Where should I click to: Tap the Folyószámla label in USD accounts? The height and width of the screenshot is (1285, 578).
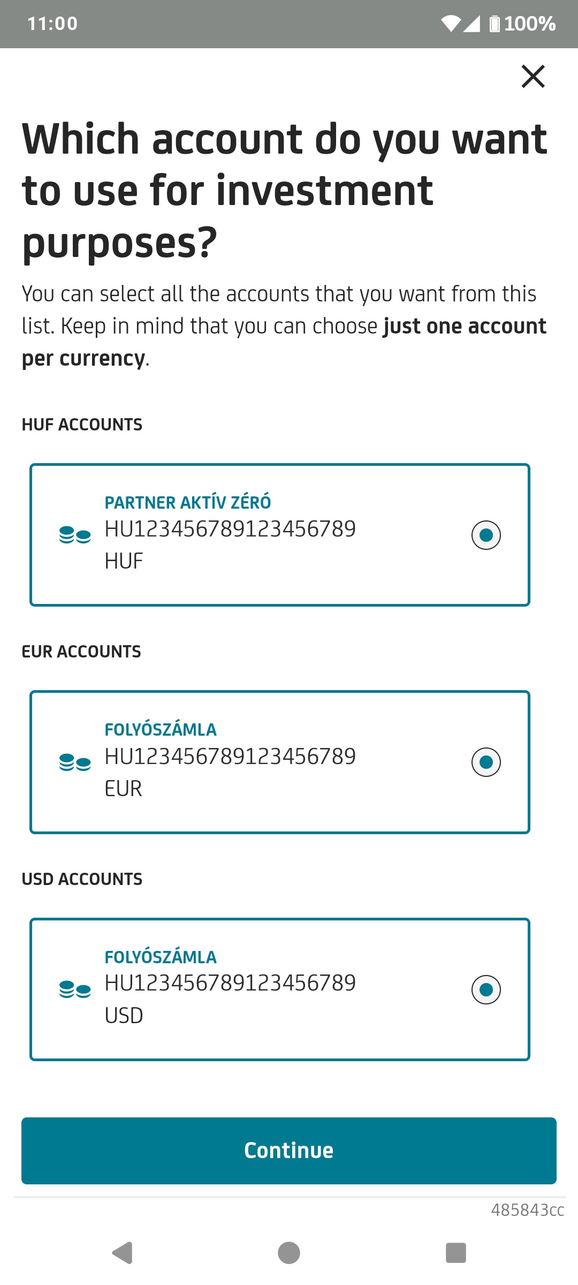tap(161, 957)
